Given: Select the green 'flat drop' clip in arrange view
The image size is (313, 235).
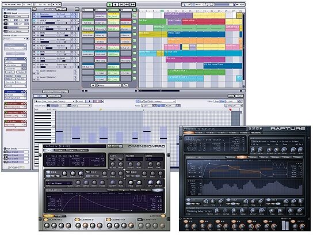Looking at the screenshot, I should tap(152, 22).
